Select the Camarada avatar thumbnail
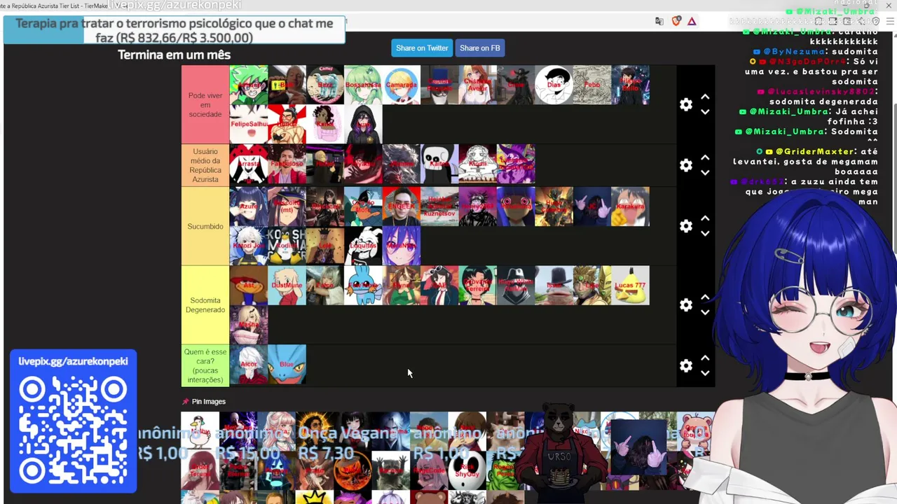 tap(401, 85)
